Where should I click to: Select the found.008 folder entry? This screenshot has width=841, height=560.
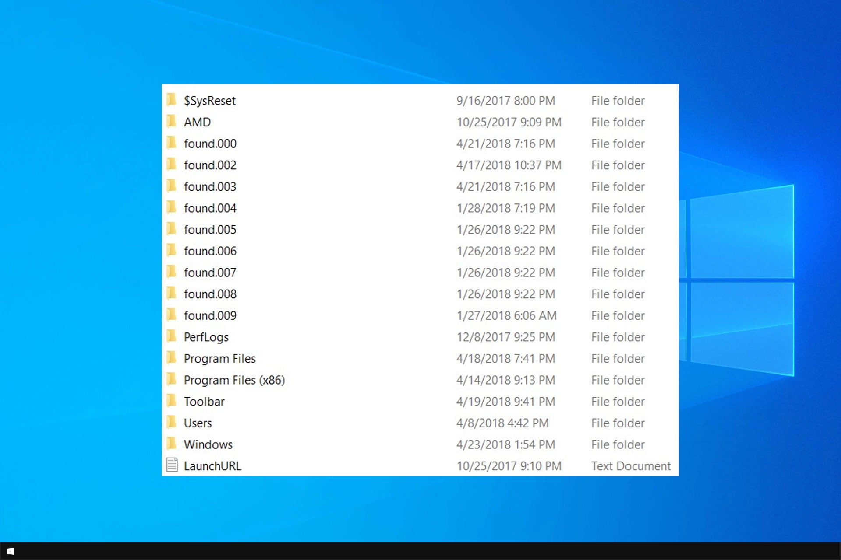210,294
